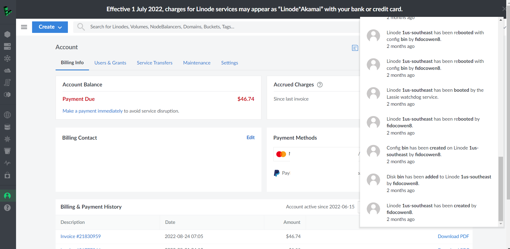Download PDF for Invoice #21830959
Viewport: 510px width, 249px height.
453,236
